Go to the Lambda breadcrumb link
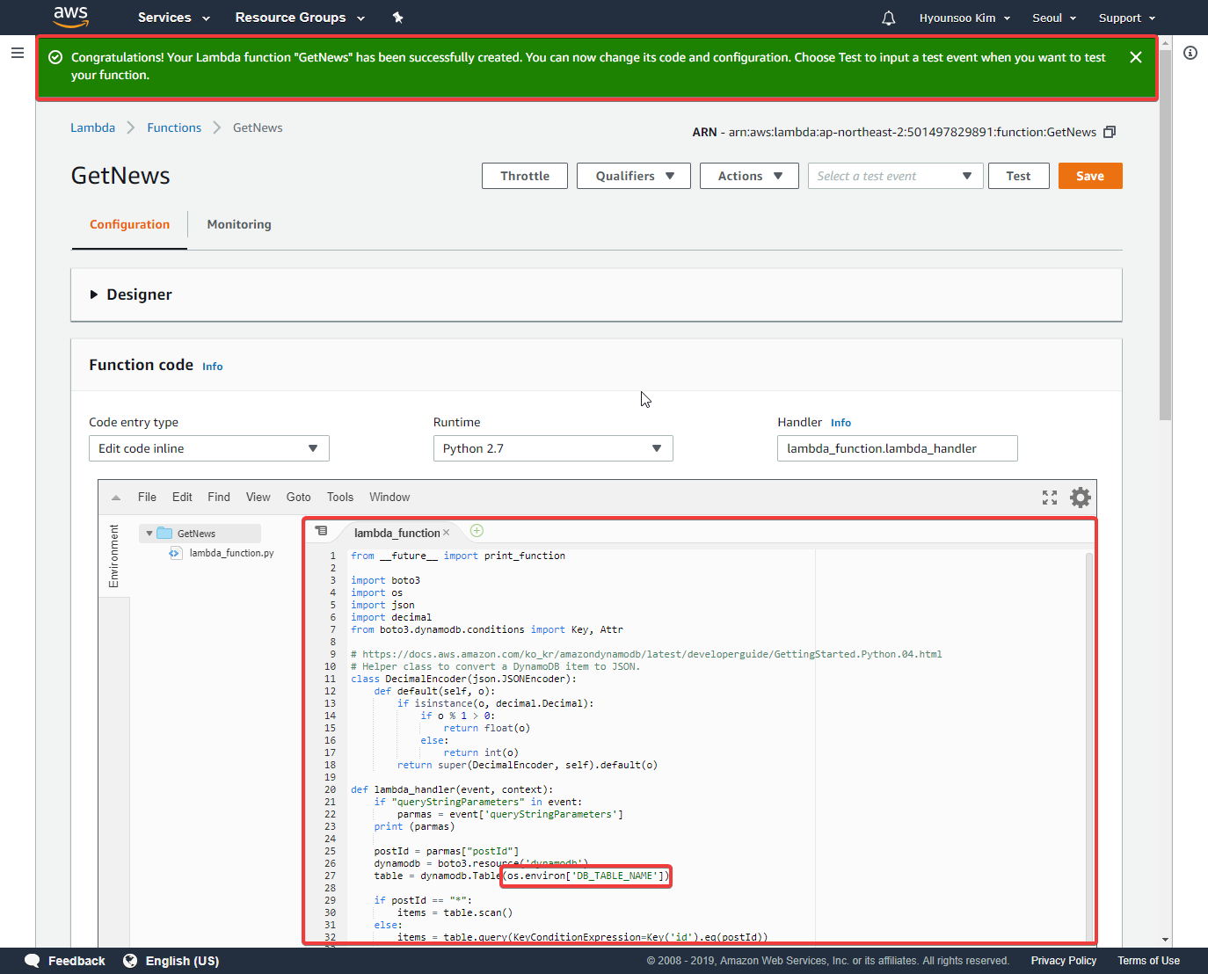The image size is (1208, 974). coord(92,127)
